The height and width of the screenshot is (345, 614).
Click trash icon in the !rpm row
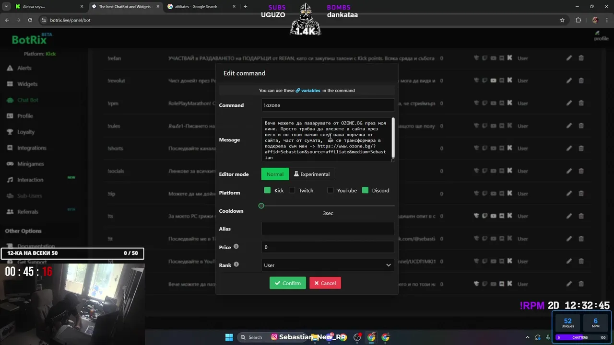click(x=581, y=103)
